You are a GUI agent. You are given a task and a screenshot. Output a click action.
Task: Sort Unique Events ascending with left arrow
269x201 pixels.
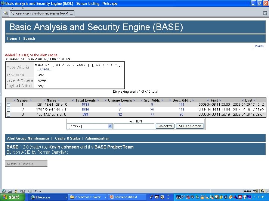click(106, 100)
